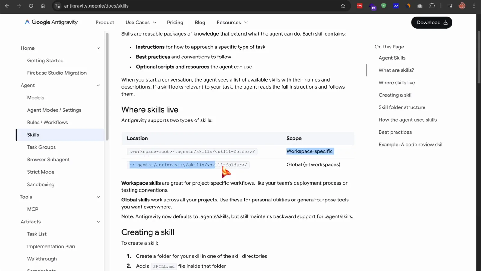Image resolution: width=481 pixels, height=271 pixels.
Task: Open Strict Mode page
Action: [x=41, y=172]
